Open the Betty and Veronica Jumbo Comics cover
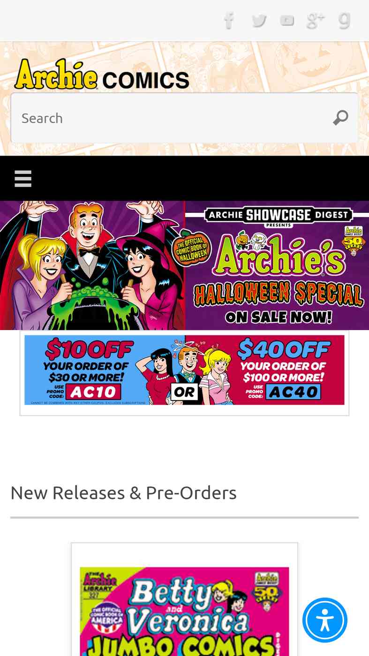 [184, 611]
